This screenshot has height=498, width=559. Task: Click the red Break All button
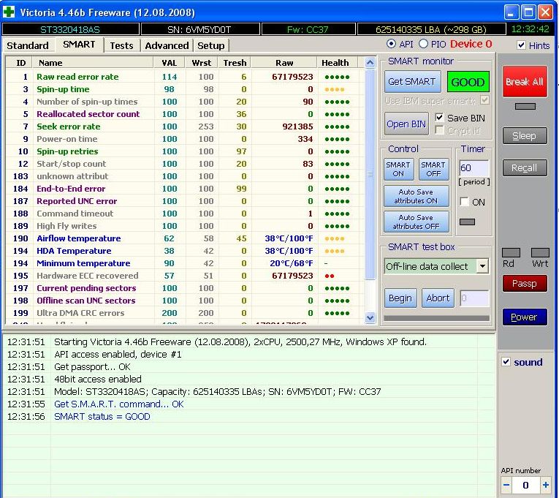[x=525, y=82]
